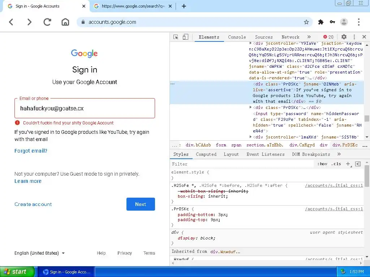Click the system tray security shield icon
370x277 pixels.
(x=343, y=272)
